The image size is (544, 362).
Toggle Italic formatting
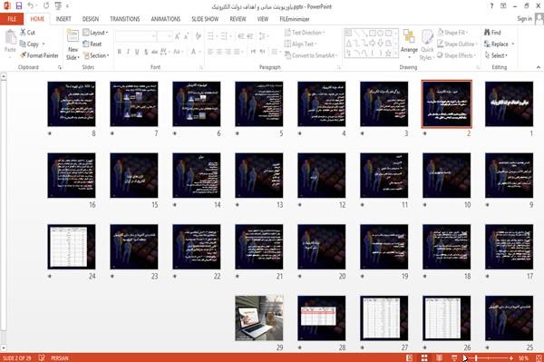click(x=128, y=52)
